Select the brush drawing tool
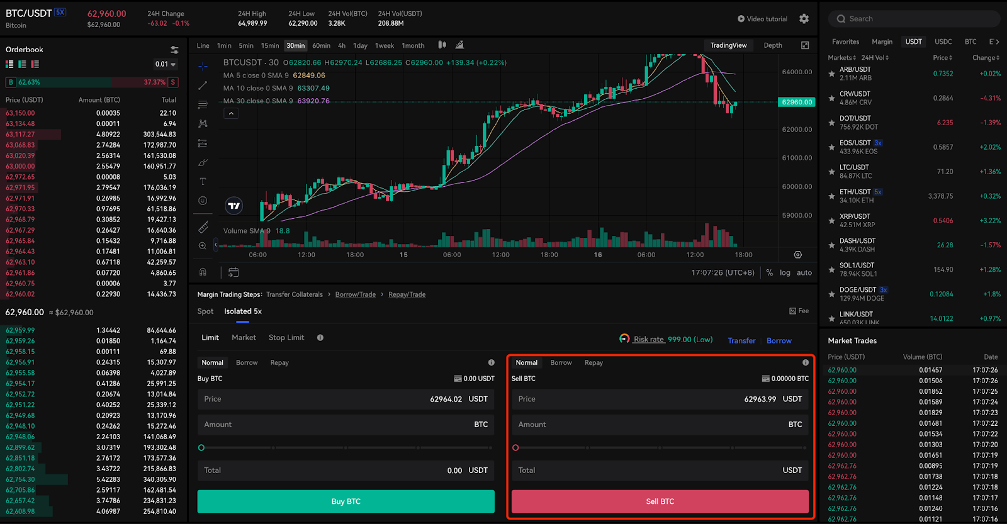Viewport: 1007px width, 524px height. (x=203, y=162)
